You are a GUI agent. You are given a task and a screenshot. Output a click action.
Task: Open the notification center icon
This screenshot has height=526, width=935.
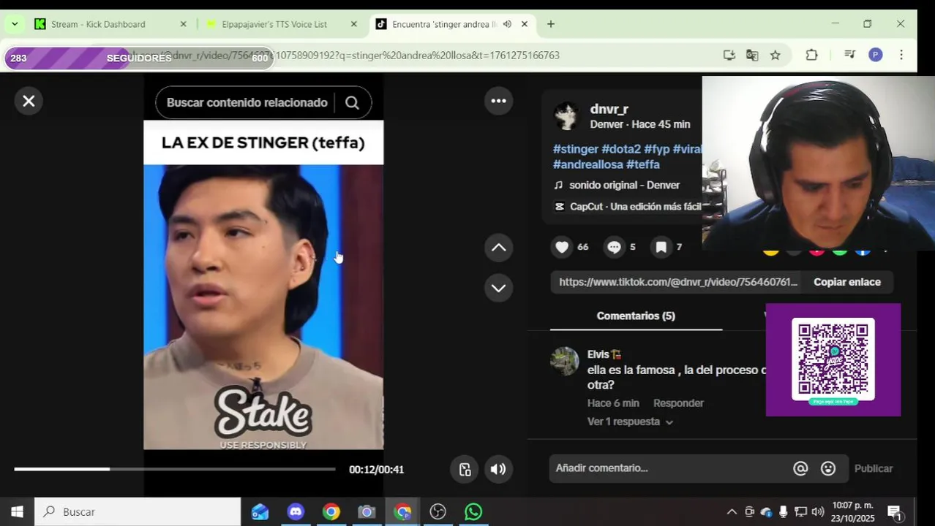pyautogui.click(x=894, y=512)
